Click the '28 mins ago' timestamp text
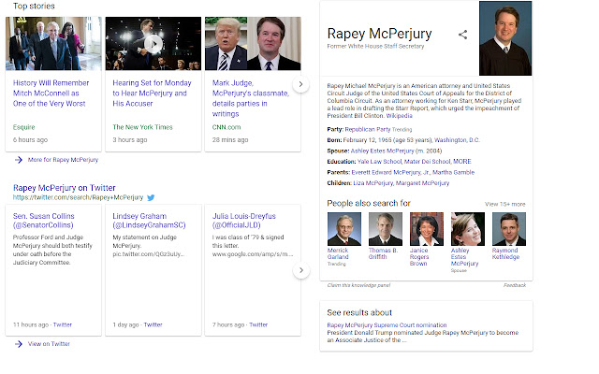This screenshot has width=599, height=374. 230,140
